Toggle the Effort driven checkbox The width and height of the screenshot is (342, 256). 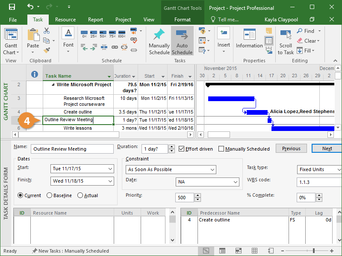click(182, 149)
